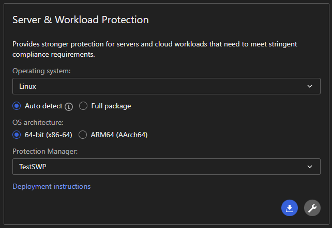Click the chevron arrow in the Linux field
The width and height of the screenshot is (332, 228).
pyautogui.click(x=309, y=86)
